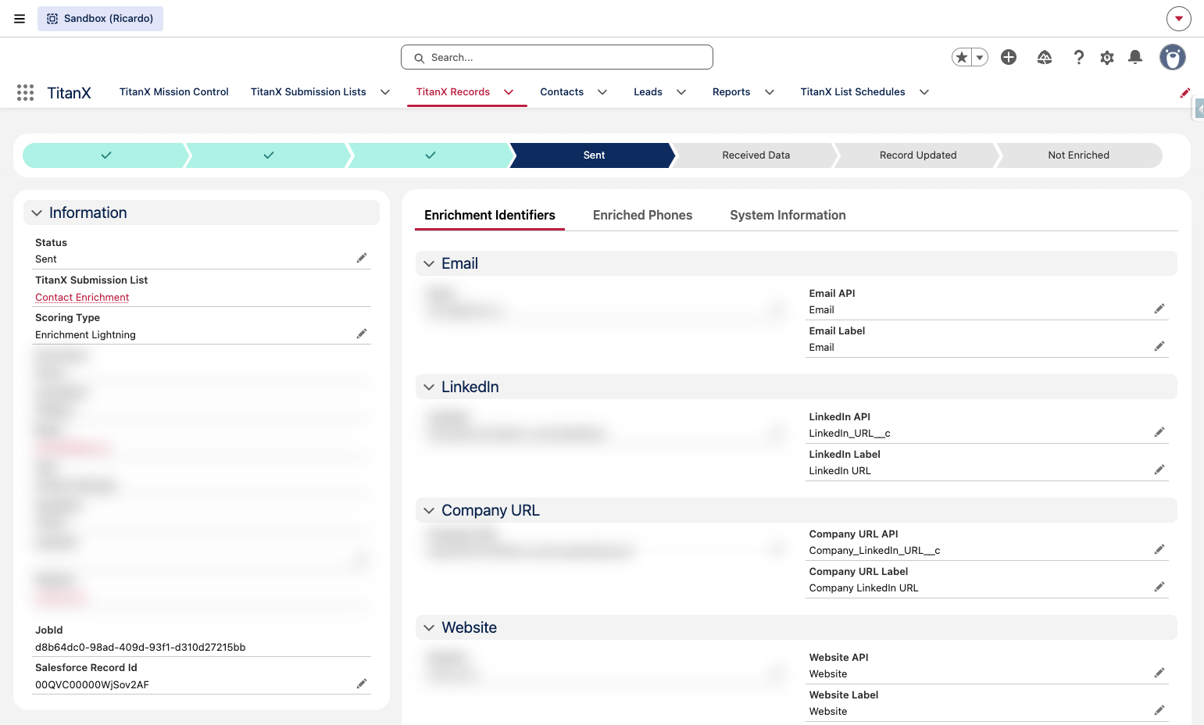Click the Search input field
The image size is (1204, 725).
(557, 57)
